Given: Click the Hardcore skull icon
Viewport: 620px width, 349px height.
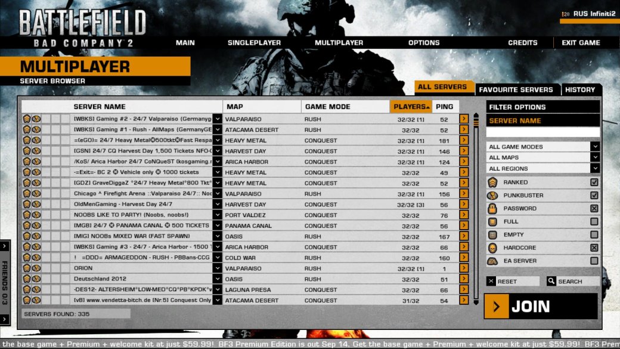Looking at the screenshot, I should pyautogui.click(x=492, y=248).
